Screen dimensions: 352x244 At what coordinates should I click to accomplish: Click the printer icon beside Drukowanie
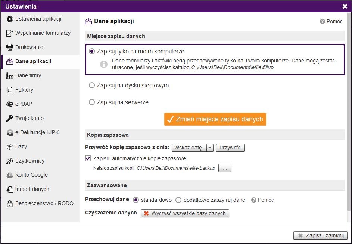pyautogui.click(x=10, y=47)
